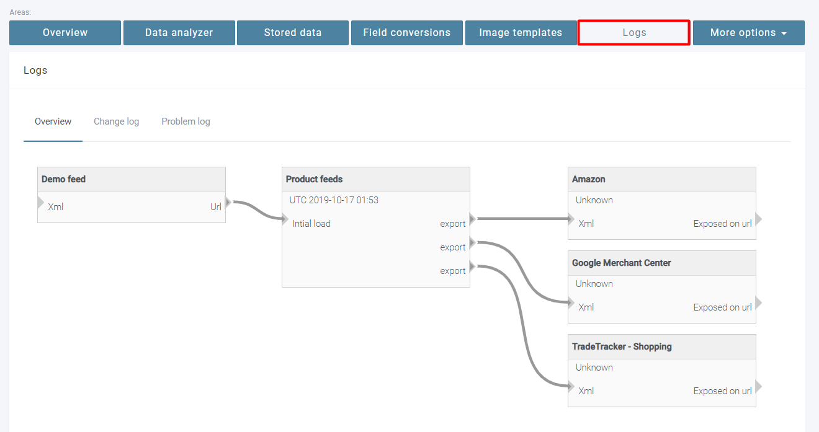This screenshot has height=432, width=819.
Task: Click the third export output arrow
Action: tap(473, 266)
